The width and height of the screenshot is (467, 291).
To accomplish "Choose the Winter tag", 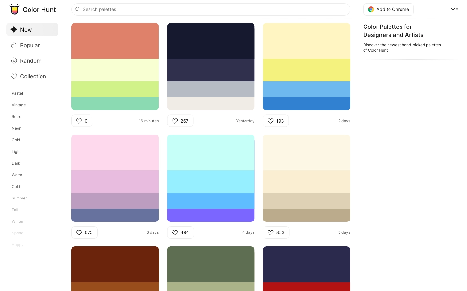I will [x=18, y=221].
